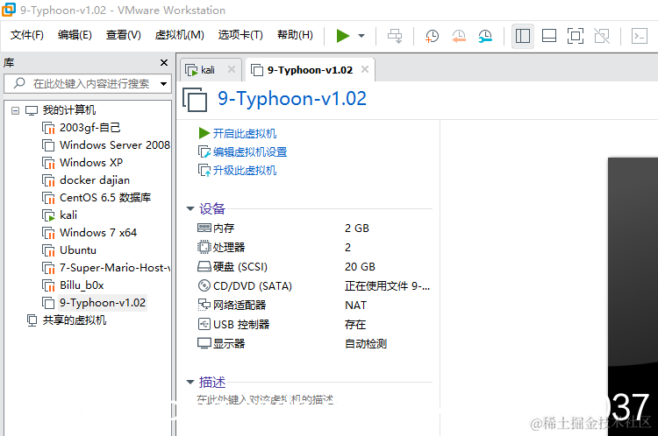Toggle the thumbnail bar view icon
This screenshot has width=658, height=436.
(x=549, y=36)
